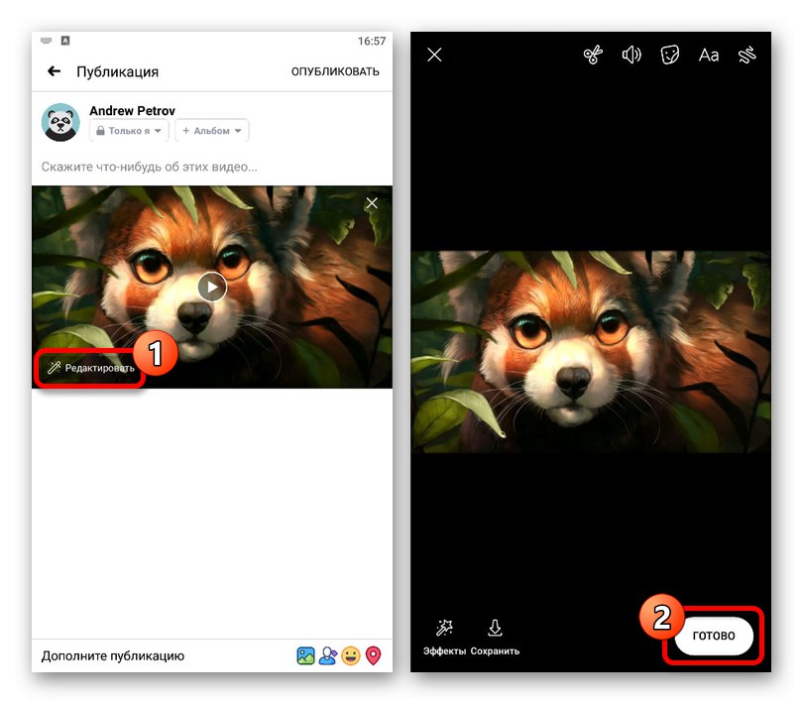This screenshot has width=803, height=704.
Task: Tap Сохранить to download the video
Action: tap(495, 637)
